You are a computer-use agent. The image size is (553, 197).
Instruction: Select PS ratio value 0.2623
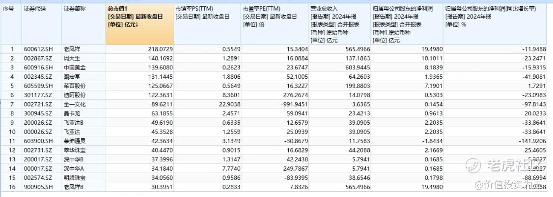pyautogui.click(x=232, y=67)
